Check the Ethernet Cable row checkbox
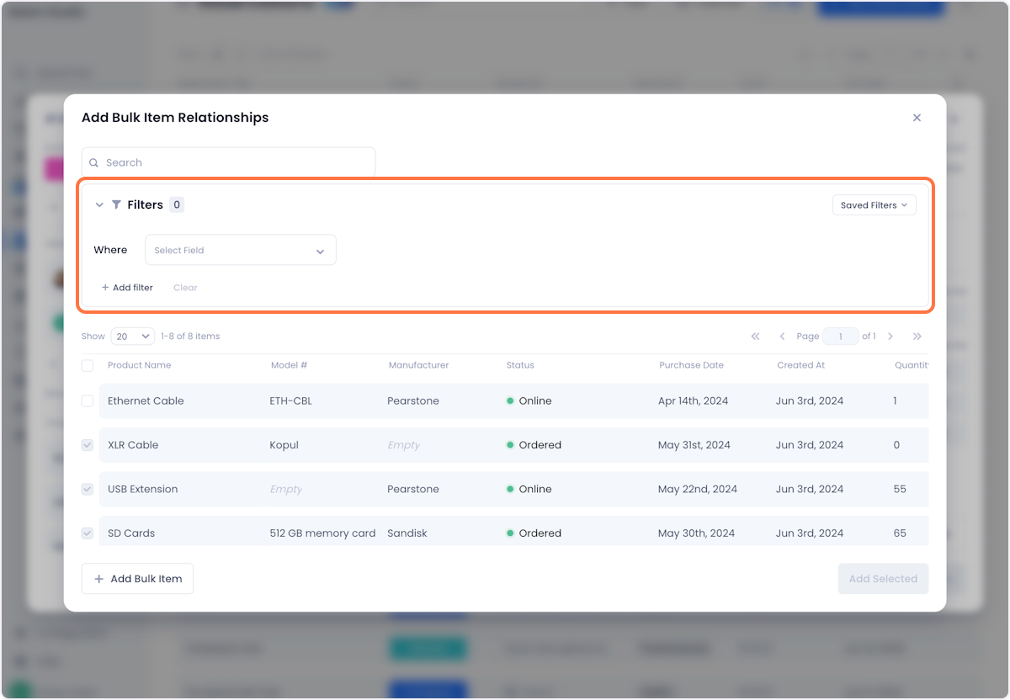Screen dimensions: 1010x700 (88, 401)
